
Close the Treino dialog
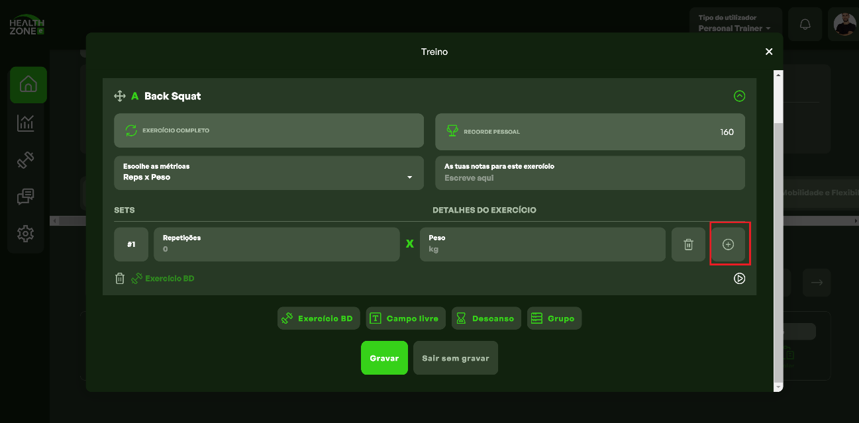(769, 52)
